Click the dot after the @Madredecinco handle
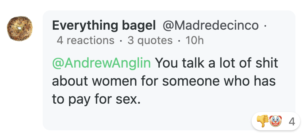The height and width of the screenshot is (137, 305). [265, 26]
